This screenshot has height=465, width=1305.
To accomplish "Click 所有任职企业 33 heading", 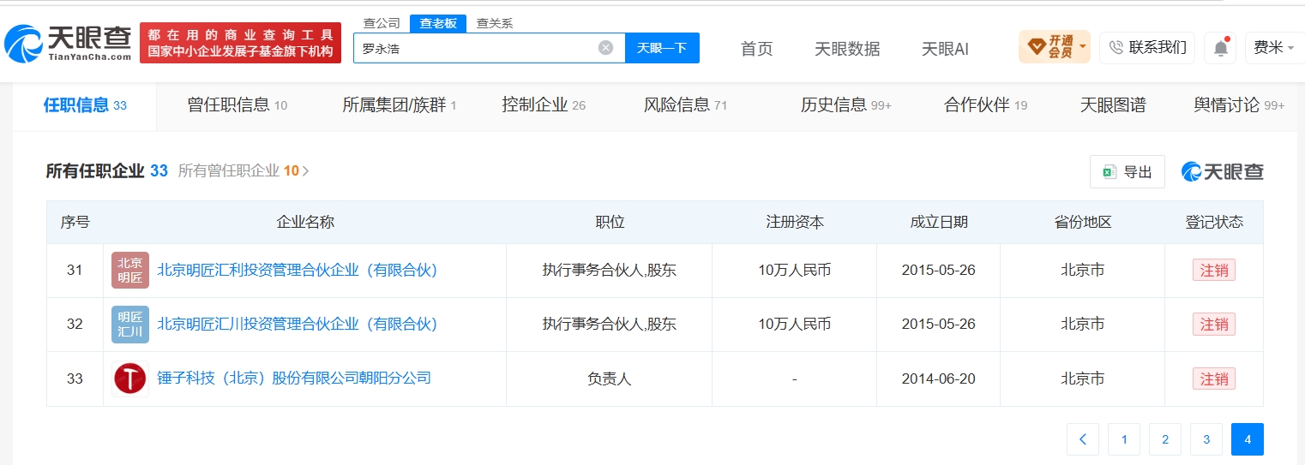I will [106, 170].
